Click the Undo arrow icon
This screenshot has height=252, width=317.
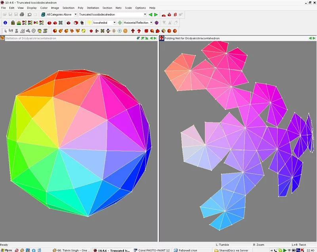point(29,15)
